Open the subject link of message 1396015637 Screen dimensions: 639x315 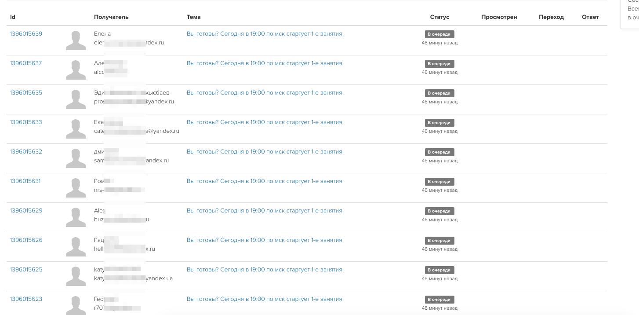265,63
